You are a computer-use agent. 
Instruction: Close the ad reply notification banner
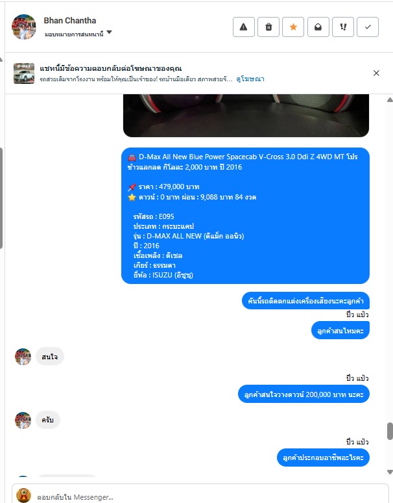tap(376, 73)
